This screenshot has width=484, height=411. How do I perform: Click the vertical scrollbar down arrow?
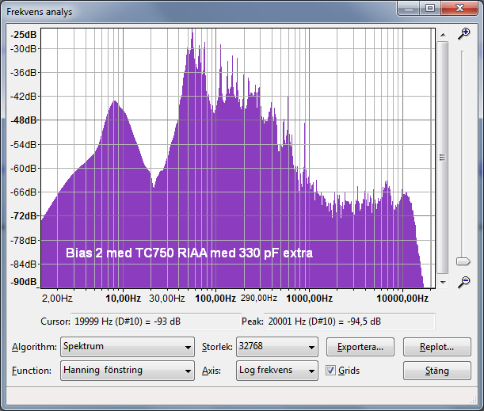[443, 282]
